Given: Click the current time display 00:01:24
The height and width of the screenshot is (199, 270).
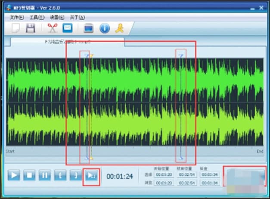Looking at the screenshot, I should pyautogui.click(x=120, y=176).
